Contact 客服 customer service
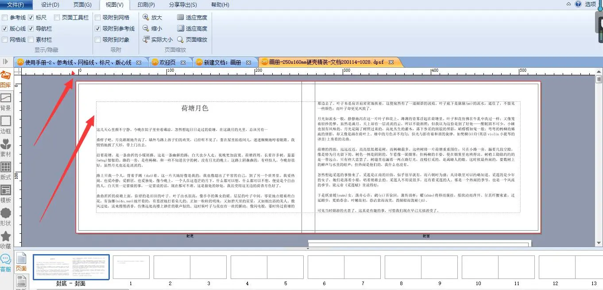 coord(6,263)
